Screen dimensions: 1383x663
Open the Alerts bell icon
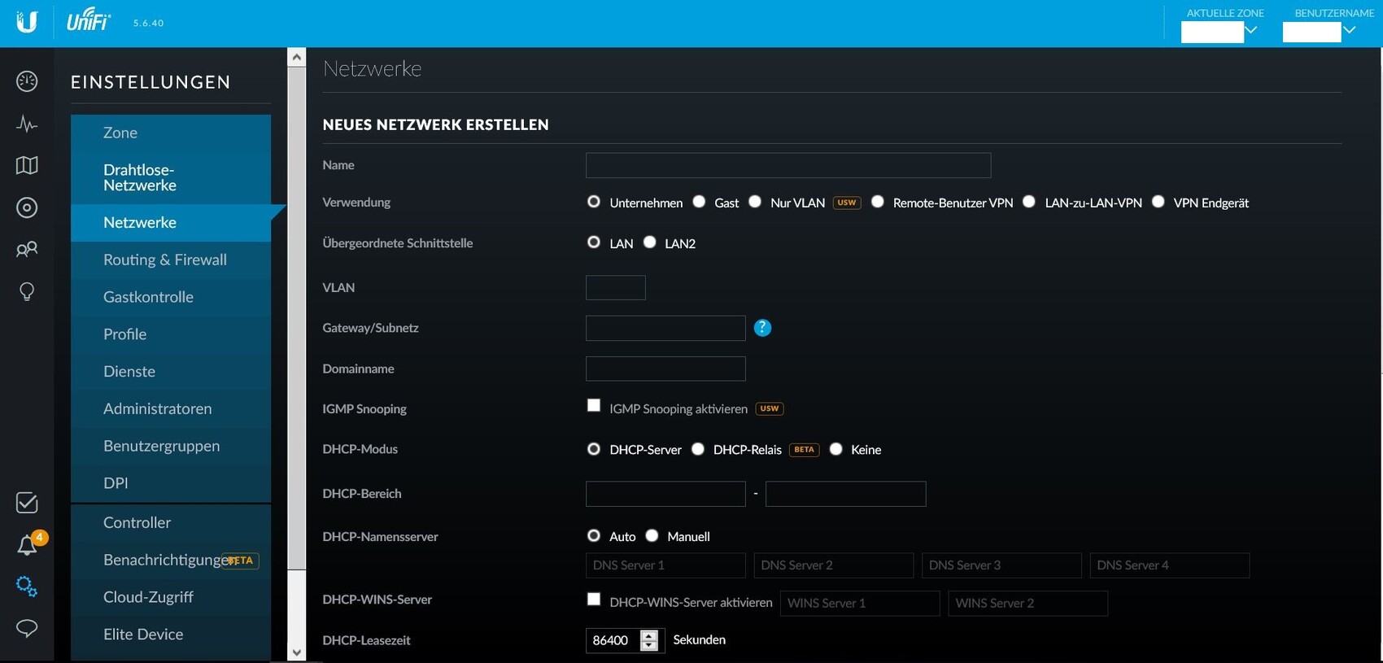pyautogui.click(x=27, y=545)
